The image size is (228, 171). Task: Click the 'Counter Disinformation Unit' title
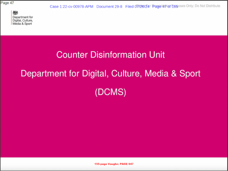(110, 55)
